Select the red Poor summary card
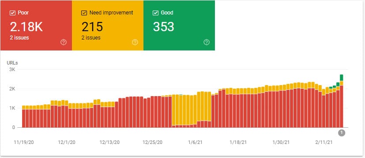The height and width of the screenshot is (158, 365). click(x=36, y=25)
